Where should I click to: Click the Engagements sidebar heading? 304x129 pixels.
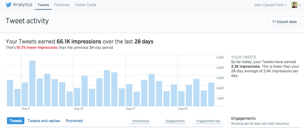[243, 118]
